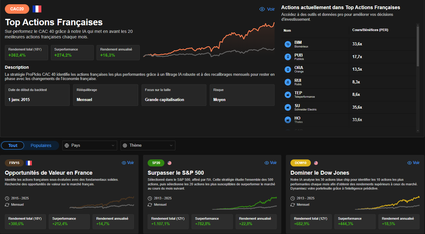
Task: Click the eye icon on Top Actions Françaises
Action: pyautogui.click(x=262, y=9)
